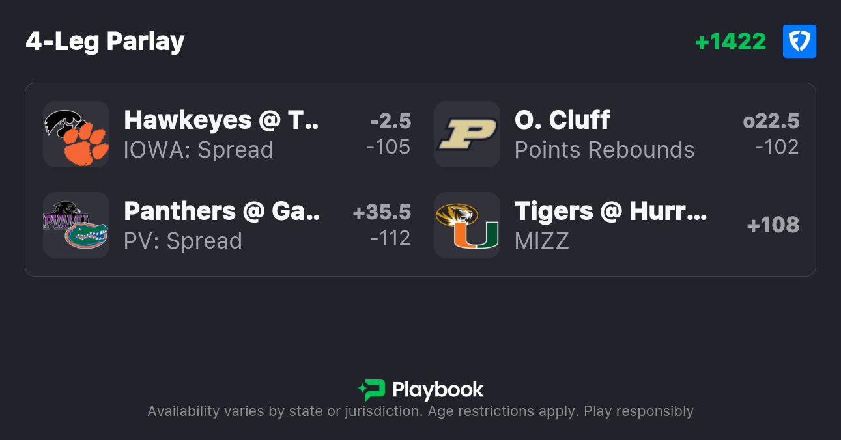Click the Iowa Hawkeyes logo
The width and height of the screenshot is (841, 440).
tap(65, 122)
